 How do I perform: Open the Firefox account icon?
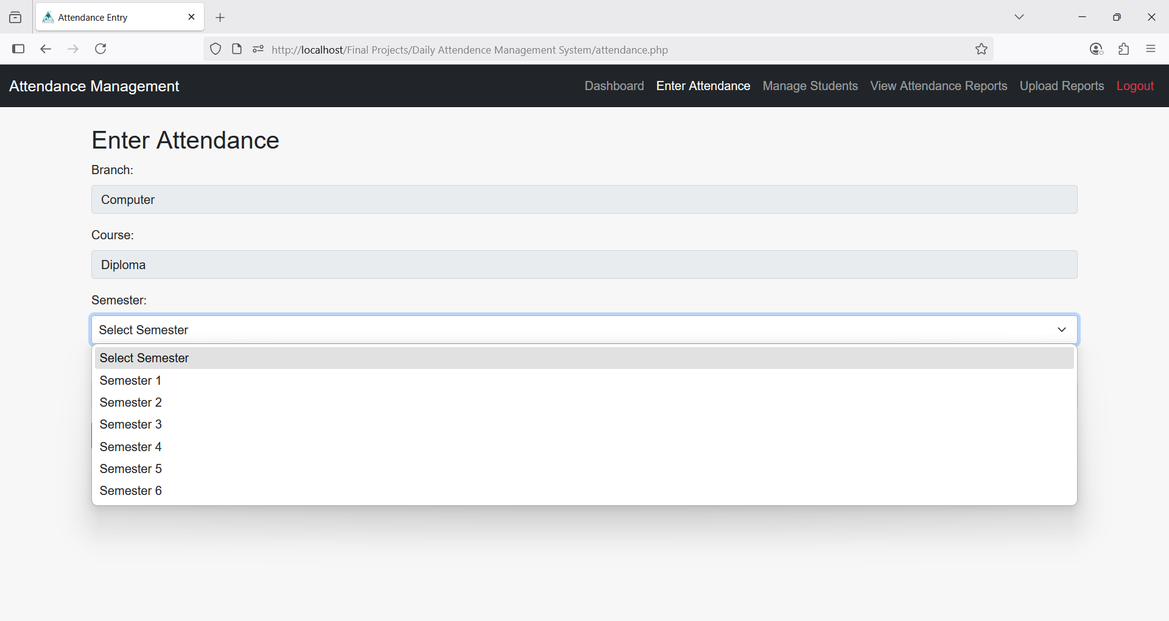(1096, 49)
